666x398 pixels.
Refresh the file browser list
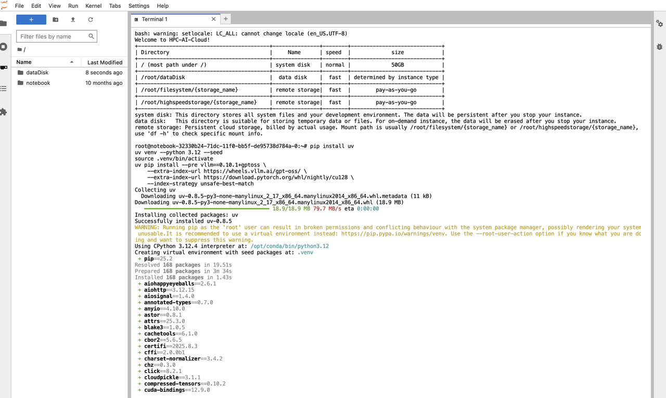point(91,20)
